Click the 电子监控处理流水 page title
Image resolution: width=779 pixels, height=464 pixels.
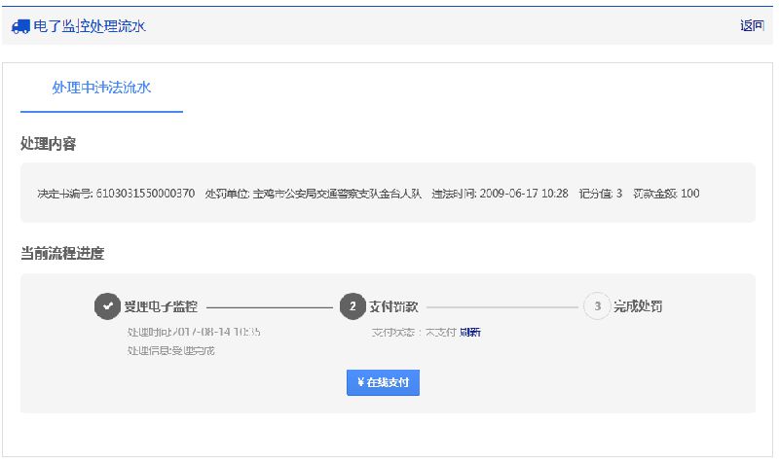[90, 26]
